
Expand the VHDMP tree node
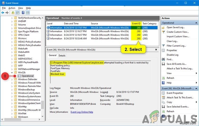(x=12, y=21)
